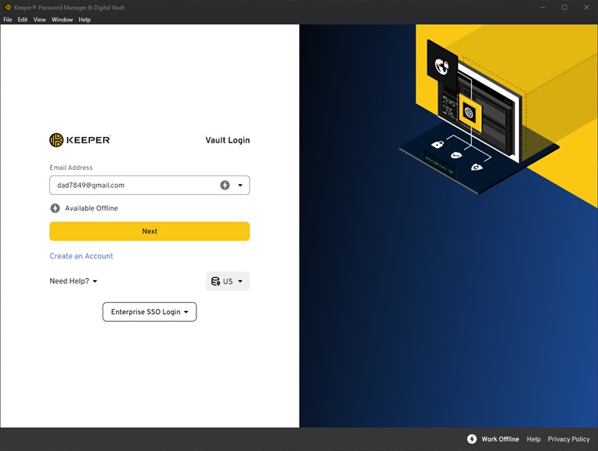Open the File menu
The width and height of the screenshot is (598, 451).
click(x=8, y=20)
